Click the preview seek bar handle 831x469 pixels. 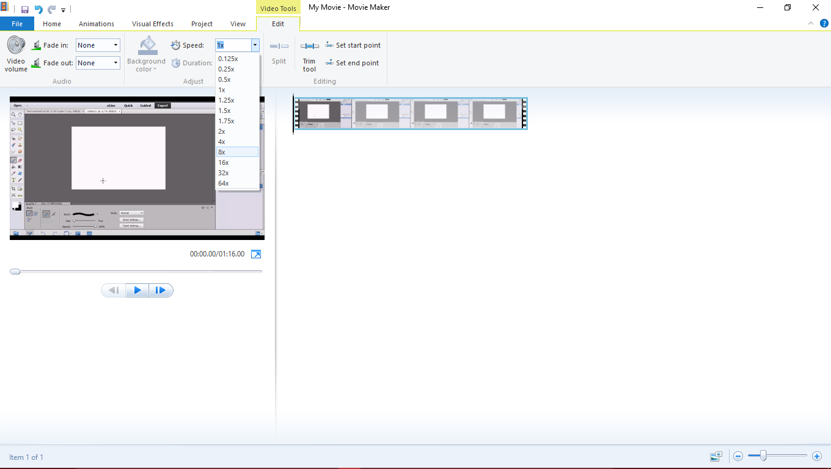tap(15, 271)
